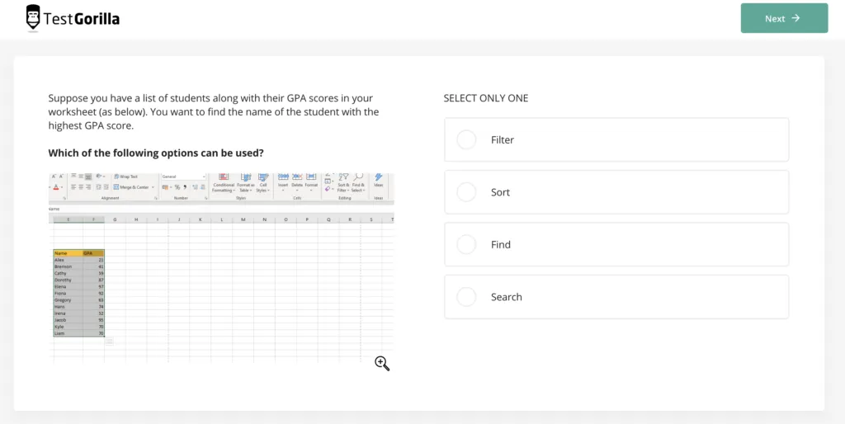Click the orientation icon in the Alignment group
This screenshot has height=424, width=845.
pyautogui.click(x=98, y=177)
